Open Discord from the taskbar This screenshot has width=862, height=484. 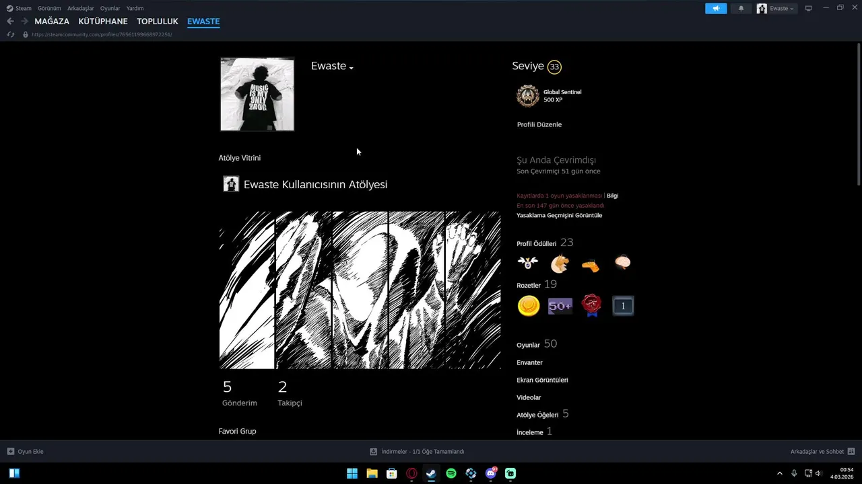[491, 473]
